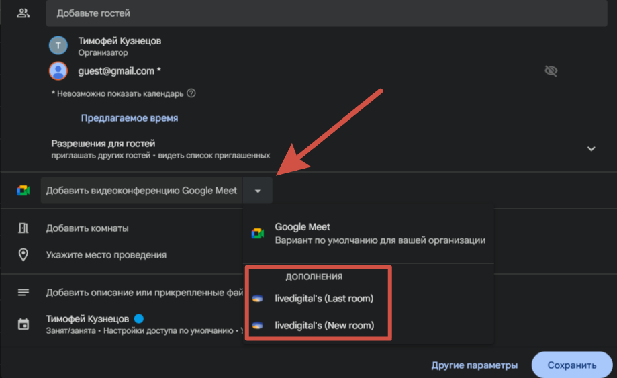Click Разрешения для гостей heading
The width and height of the screenshot is (617, 378).
point(103,144)
